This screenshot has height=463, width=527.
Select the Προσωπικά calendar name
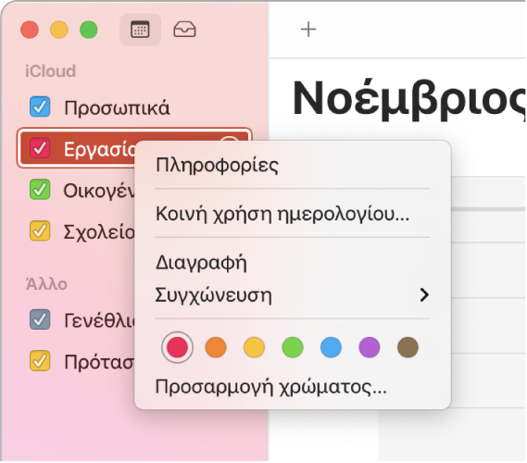(117, 107)
